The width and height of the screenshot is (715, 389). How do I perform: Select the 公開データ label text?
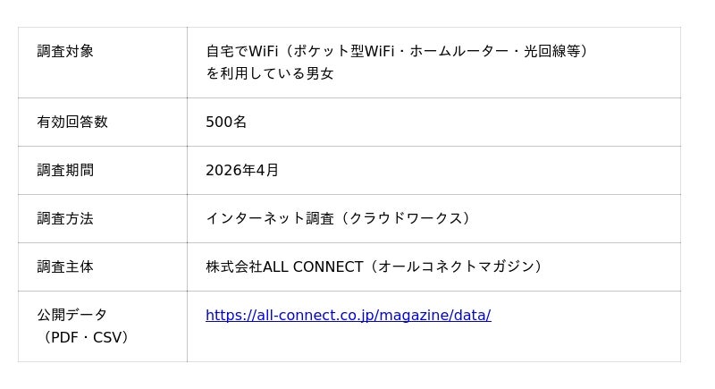click(72, 315)
